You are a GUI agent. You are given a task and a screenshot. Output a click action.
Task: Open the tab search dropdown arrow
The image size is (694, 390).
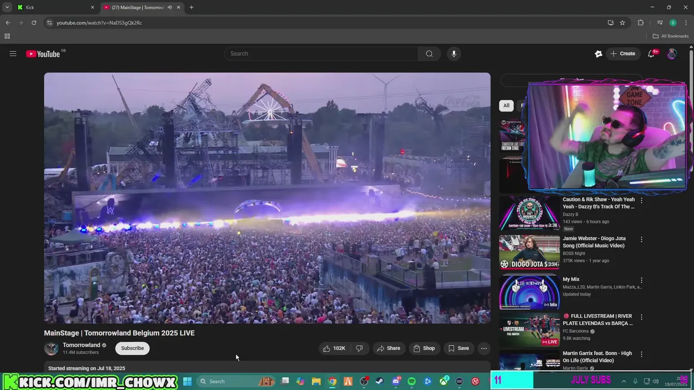(7, 8)
